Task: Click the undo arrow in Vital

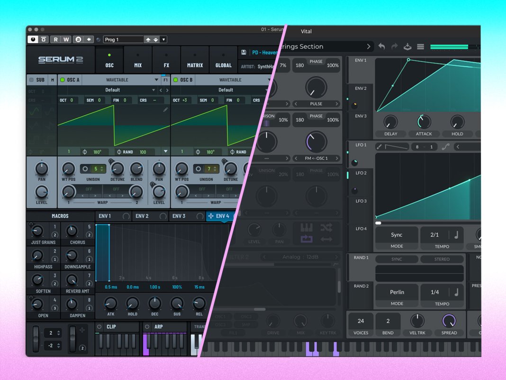Action: pyautogui.click(x=381, y=46)
